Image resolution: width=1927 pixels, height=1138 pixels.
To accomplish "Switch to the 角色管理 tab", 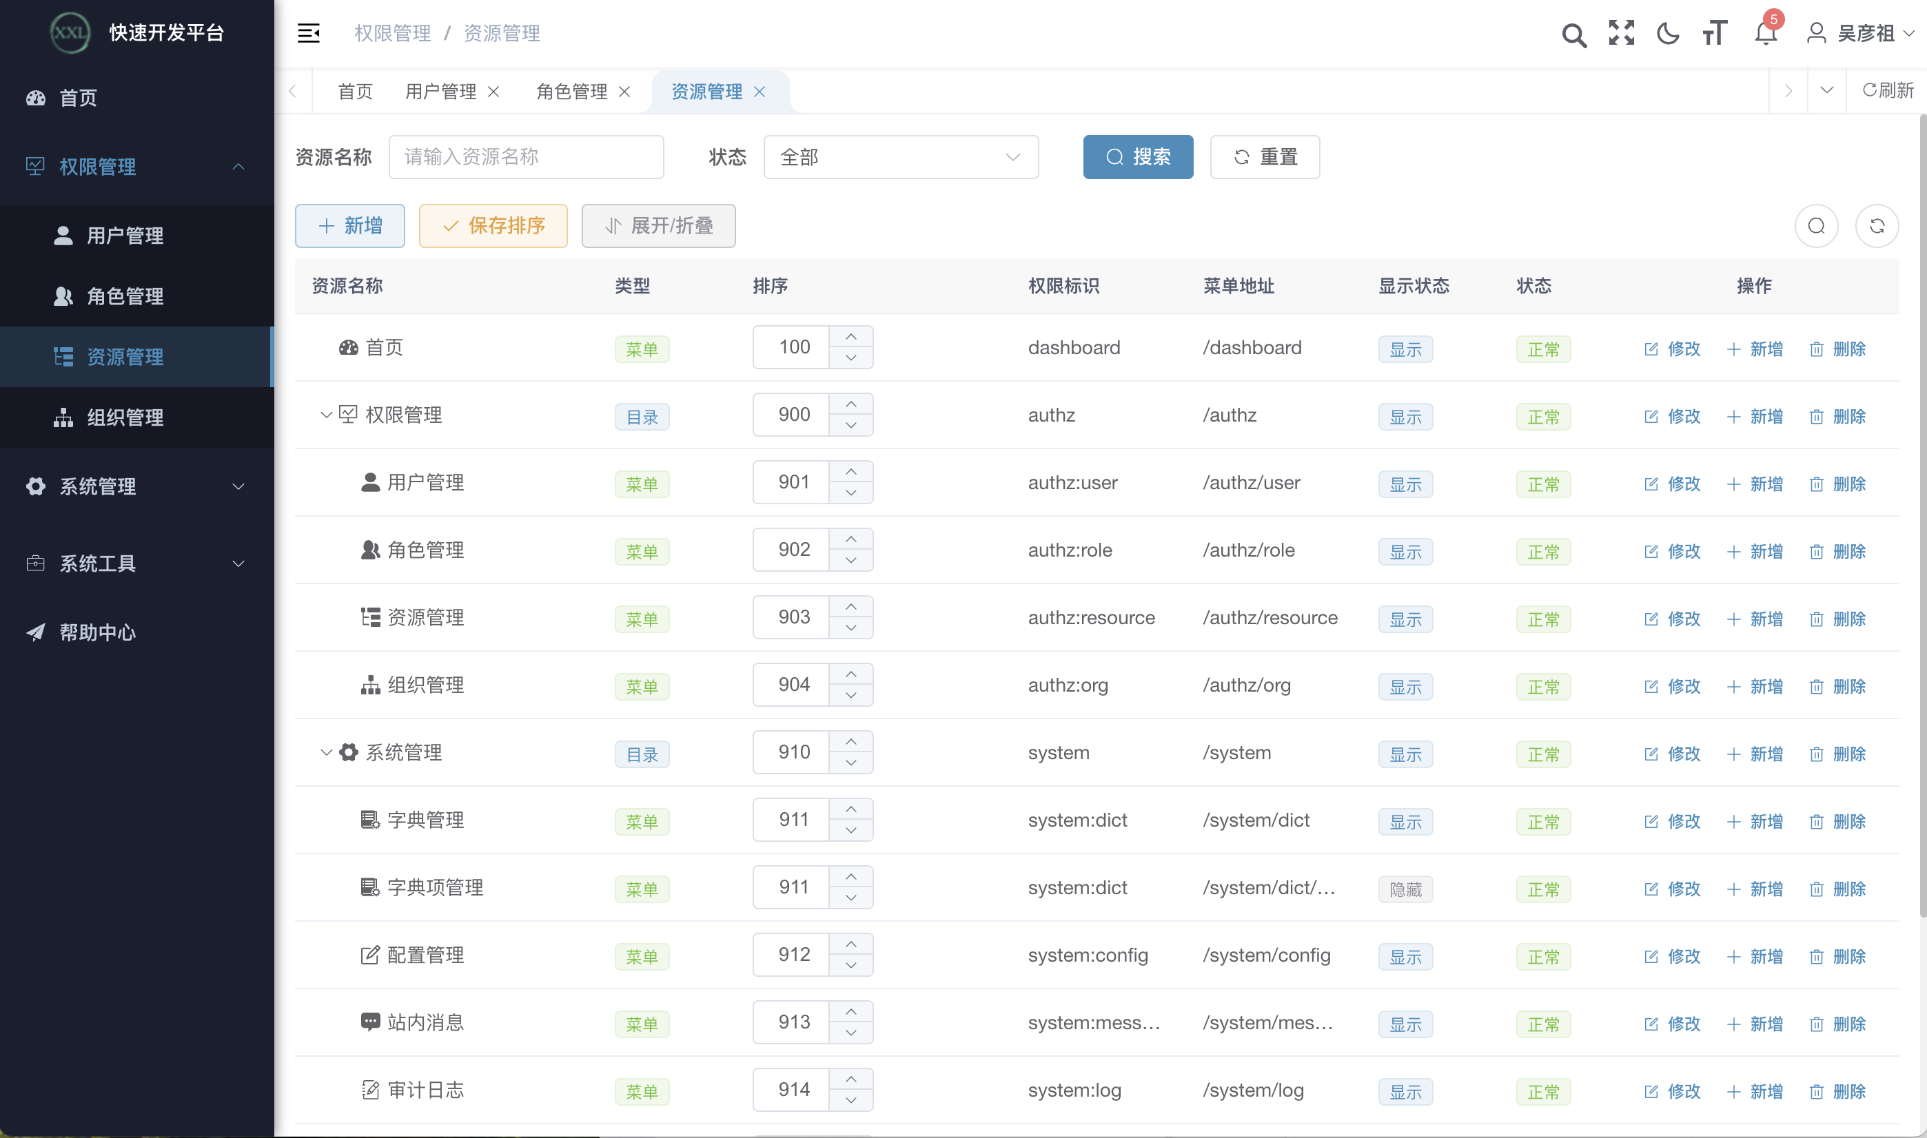I will pyautogui.click(x=571, y=91).
